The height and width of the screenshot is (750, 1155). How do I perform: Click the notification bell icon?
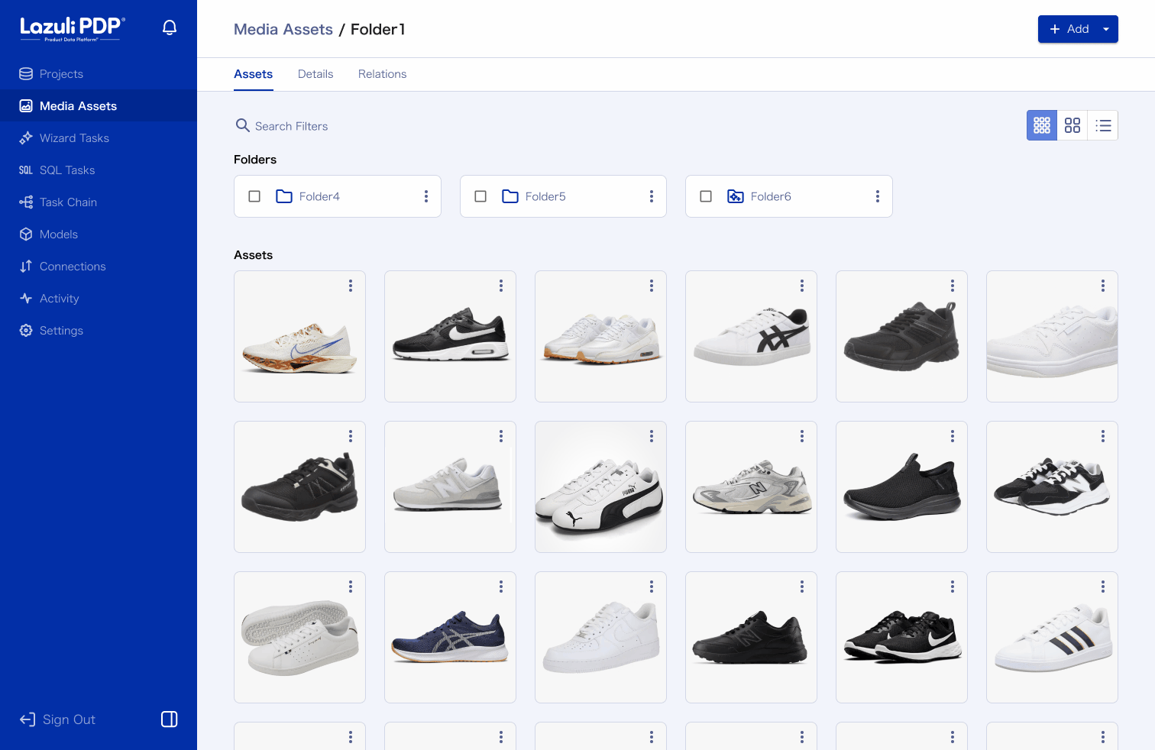[170, 28]
